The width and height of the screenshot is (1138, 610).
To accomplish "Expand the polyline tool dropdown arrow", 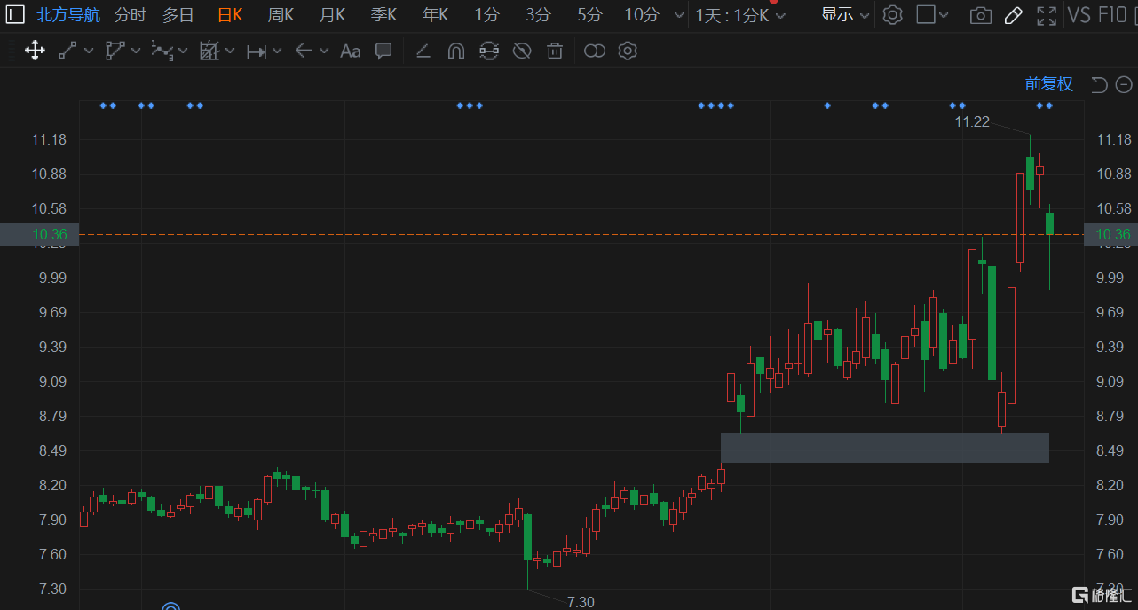I will (136, 51).
